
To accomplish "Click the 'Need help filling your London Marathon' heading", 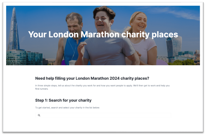I will (x=92, y=78).
